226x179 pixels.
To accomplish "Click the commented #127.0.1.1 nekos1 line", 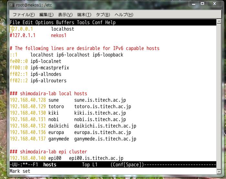I will click(38, 36).
